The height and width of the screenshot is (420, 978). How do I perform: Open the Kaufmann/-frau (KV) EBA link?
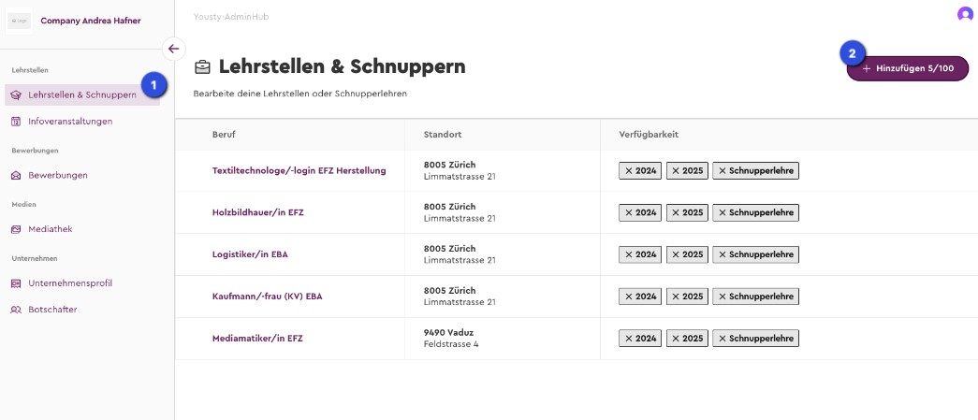[267, 297]
